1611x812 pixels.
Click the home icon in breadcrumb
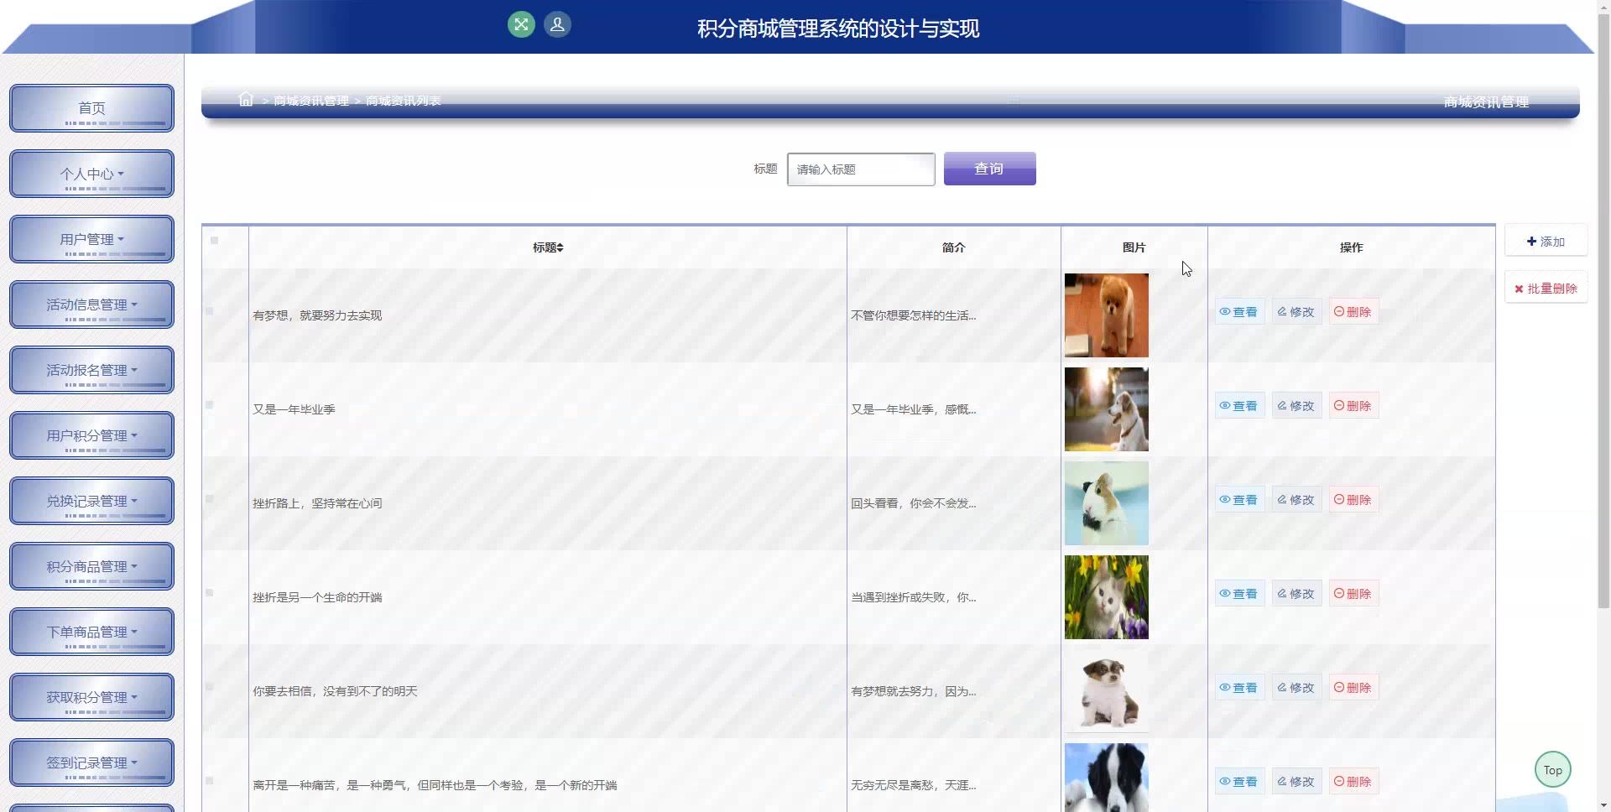pyautogui.click(x=246, y=100)
